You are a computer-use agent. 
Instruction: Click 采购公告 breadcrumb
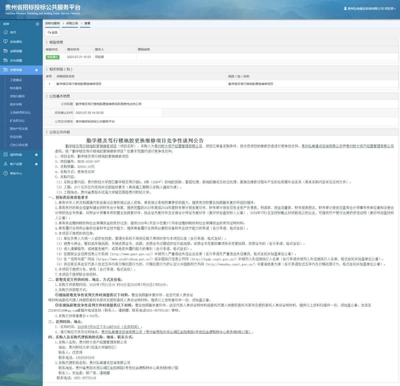click(72, 23)
